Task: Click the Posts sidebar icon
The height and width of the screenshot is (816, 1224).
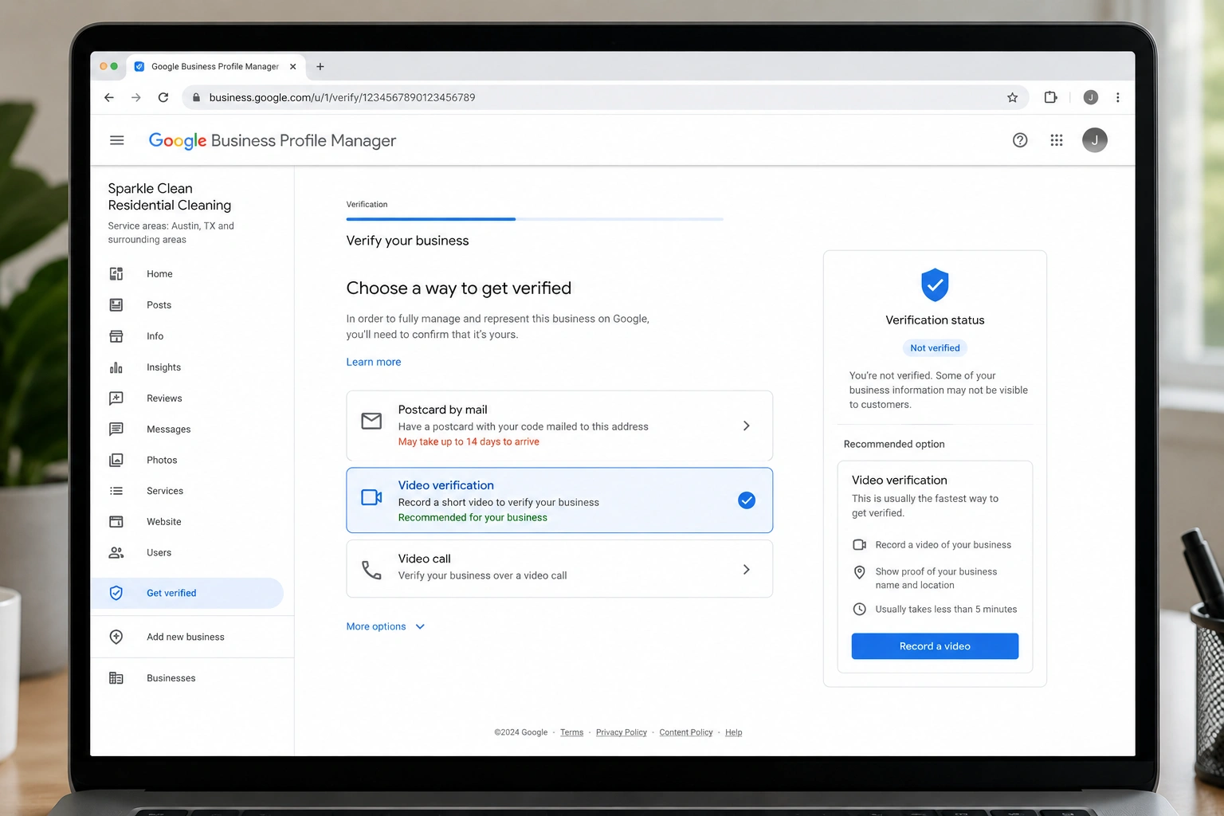Action: pos(116,305)
